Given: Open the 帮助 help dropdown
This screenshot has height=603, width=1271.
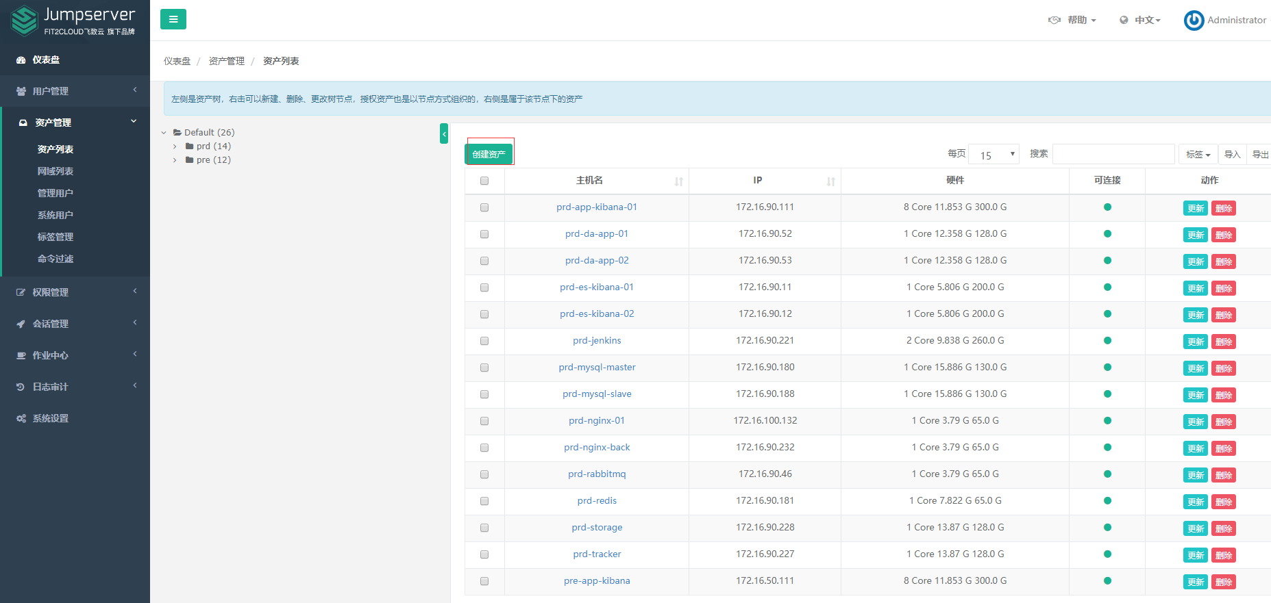Looking at the screenshot, I should (1072, 20).
